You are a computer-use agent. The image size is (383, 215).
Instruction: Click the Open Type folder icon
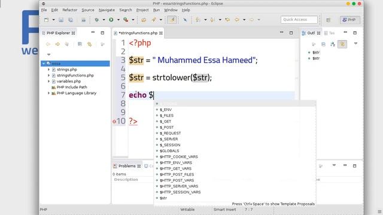144,20
